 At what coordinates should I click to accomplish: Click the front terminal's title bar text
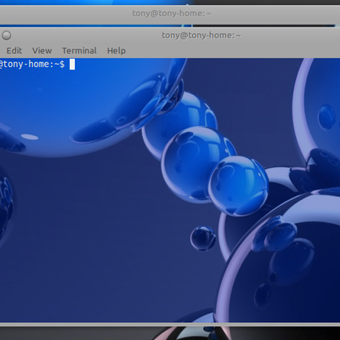[201, 36]
